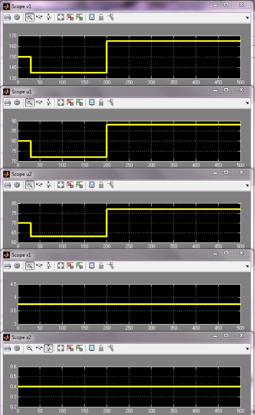The height and width of the screenshot is (415, 255).
Task: Toggle Zoom Y-axis in Scope u1
Action: coord(49,103)
